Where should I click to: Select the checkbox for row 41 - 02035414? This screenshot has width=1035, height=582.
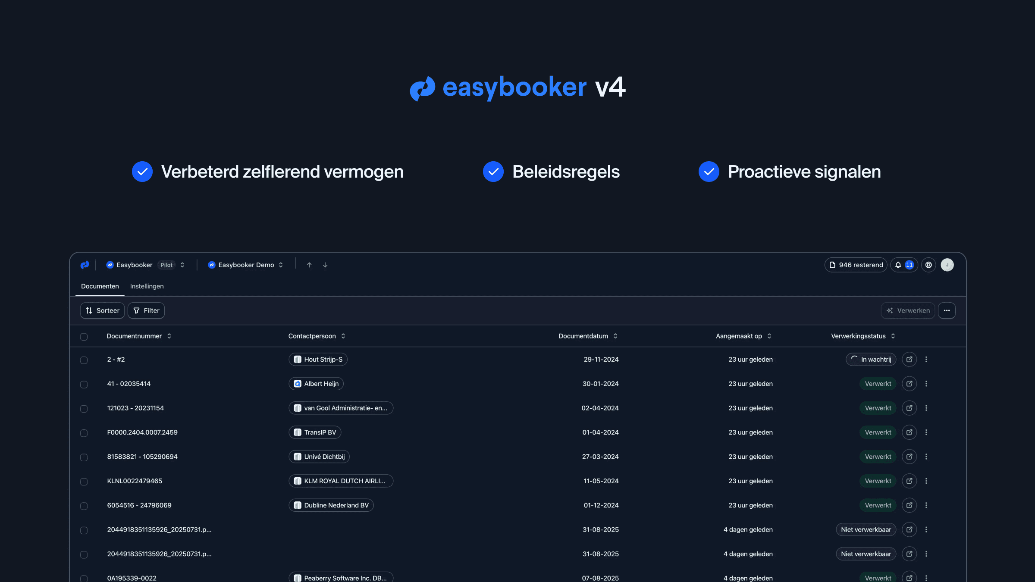84,384
